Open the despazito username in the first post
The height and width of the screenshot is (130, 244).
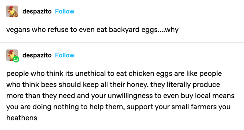click(x=37, y=11)
